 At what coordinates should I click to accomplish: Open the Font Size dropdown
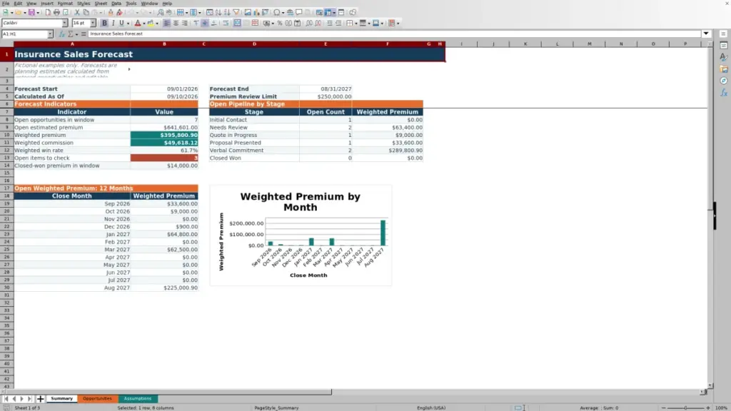click(x=93, y=24)
